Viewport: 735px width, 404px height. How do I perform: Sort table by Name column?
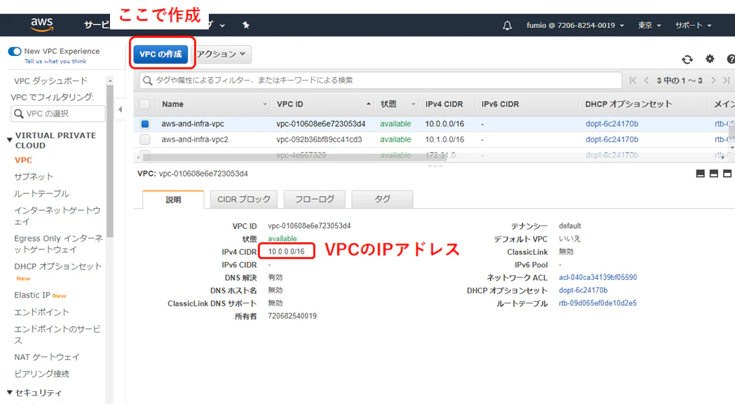(172, 104)
